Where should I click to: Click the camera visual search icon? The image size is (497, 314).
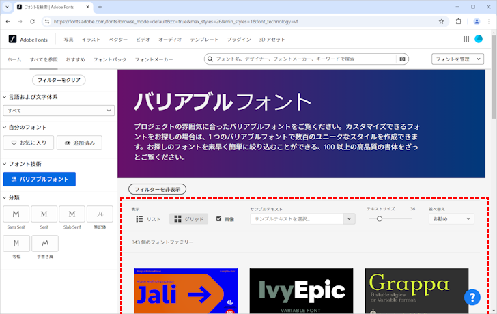[402, 59]
